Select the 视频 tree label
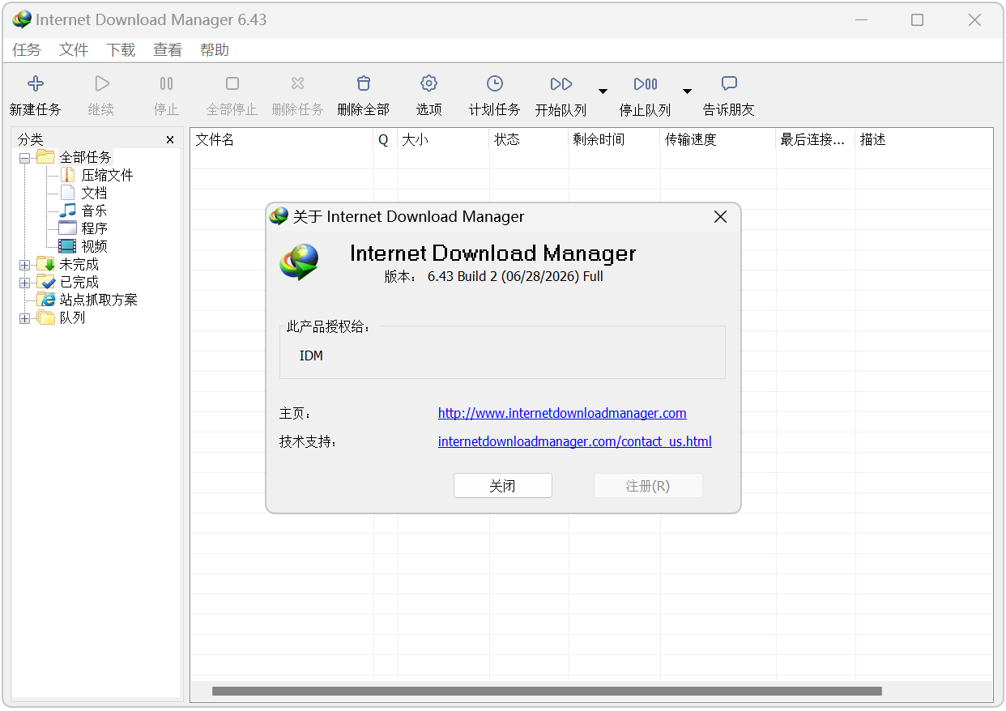The height and width of the screenshot is (711, 1006). pyautogui.click(x=94, y=246)
